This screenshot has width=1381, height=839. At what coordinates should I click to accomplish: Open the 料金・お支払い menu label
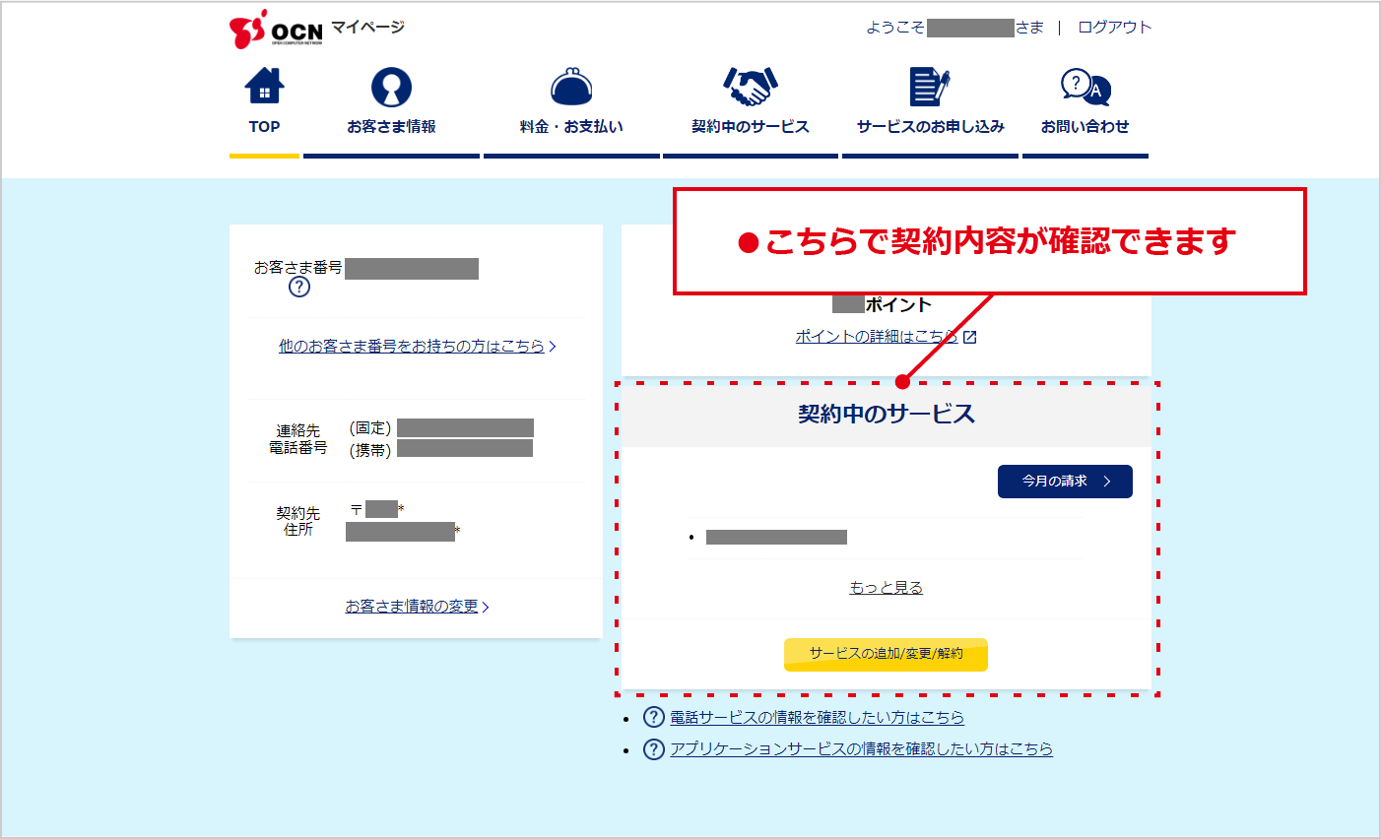pos(571,126)
